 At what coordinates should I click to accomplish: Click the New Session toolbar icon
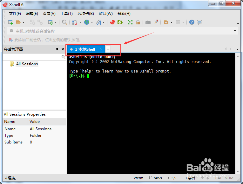[x=10, y=22]
